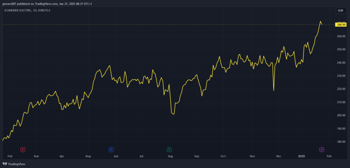Click the yellow 268.90 current price label
The height and width of the screenshot is (168, 350).
(x=341, y=25)
